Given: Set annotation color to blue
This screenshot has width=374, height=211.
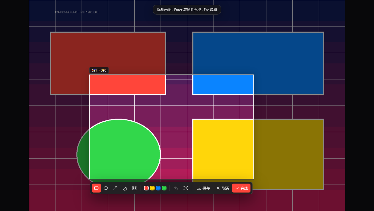Looking at the screenshot, I should (158, 188).
